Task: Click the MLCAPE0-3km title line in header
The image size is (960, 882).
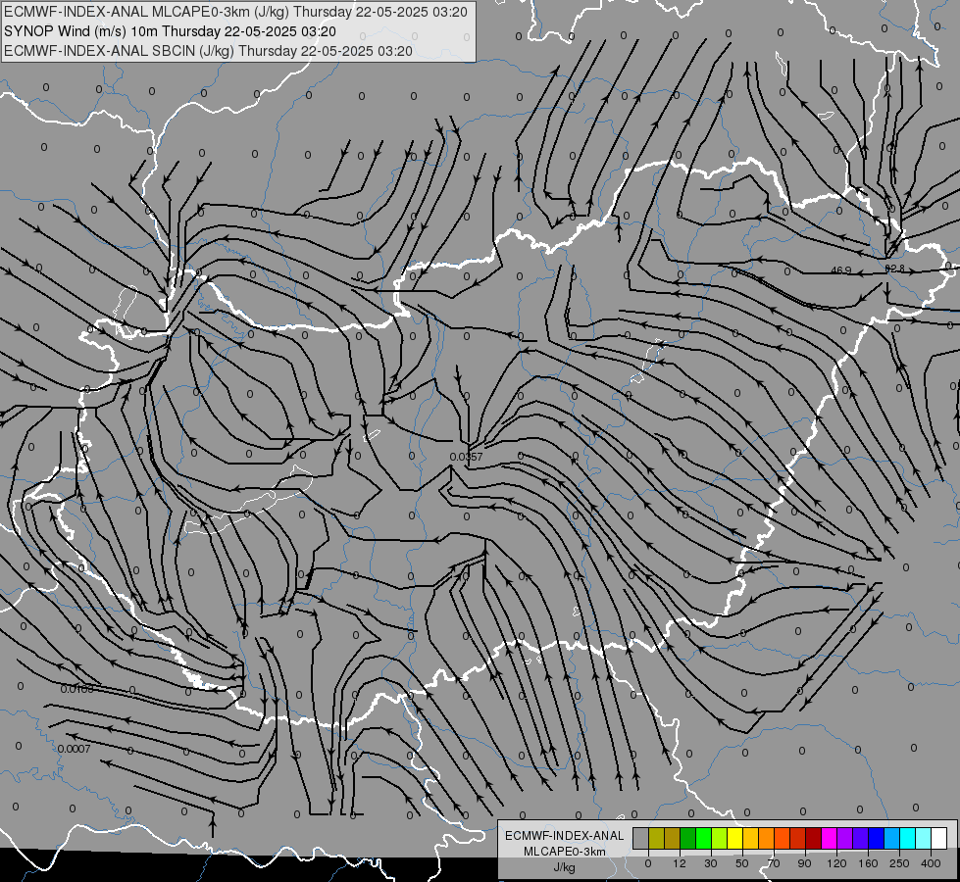Action: 235,12
